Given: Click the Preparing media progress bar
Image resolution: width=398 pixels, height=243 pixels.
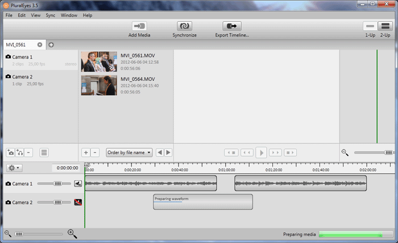Looking at the screenshot, I should pyautogui.click(x=356, y=234).
